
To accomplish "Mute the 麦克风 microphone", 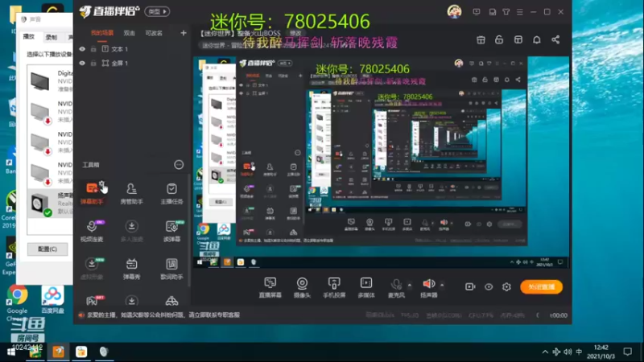I will click(396, 287).
